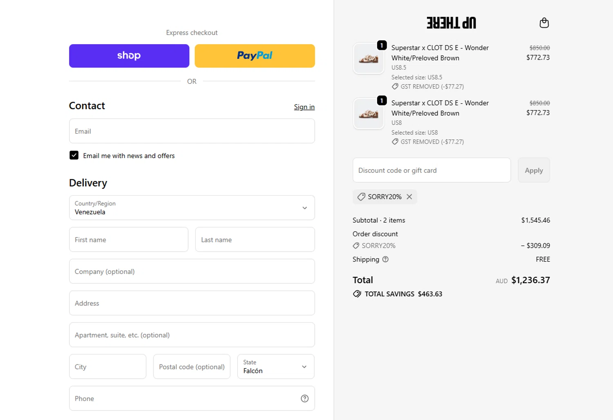The width and height of the screenshot is (613, 420).
Task: Click the Sign in link
Action: tap(304, 107)
